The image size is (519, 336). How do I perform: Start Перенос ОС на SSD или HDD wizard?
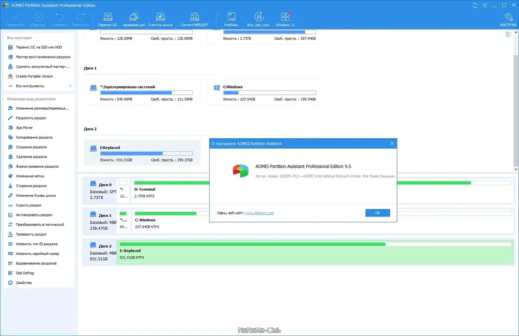click(x=39, y=47)
